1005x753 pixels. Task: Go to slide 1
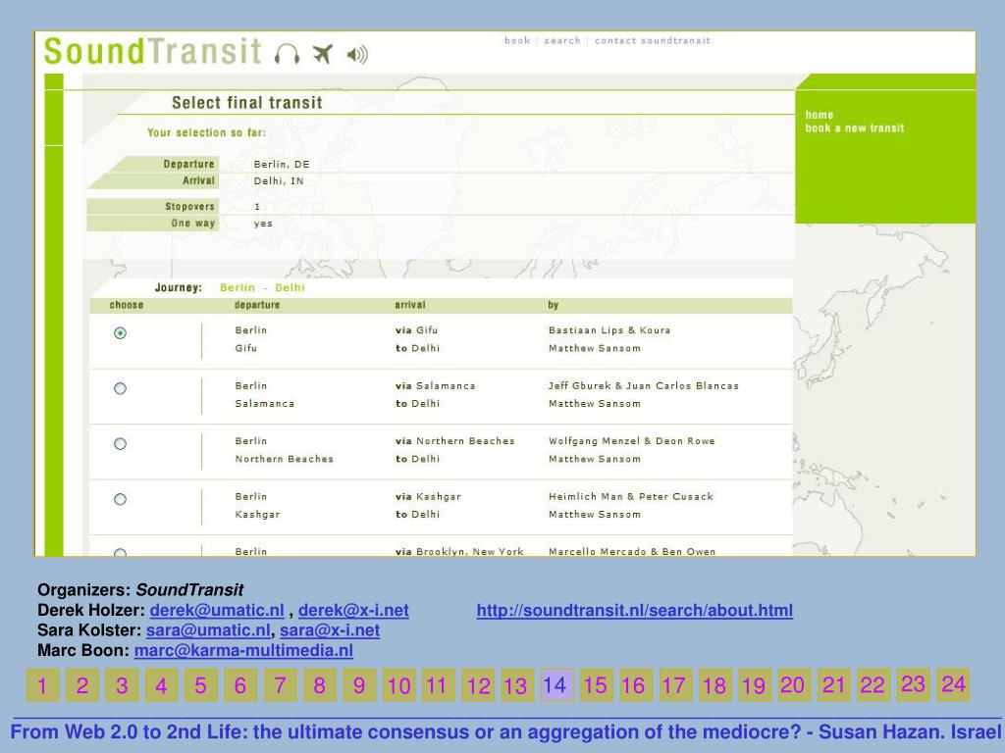[42, 685]
